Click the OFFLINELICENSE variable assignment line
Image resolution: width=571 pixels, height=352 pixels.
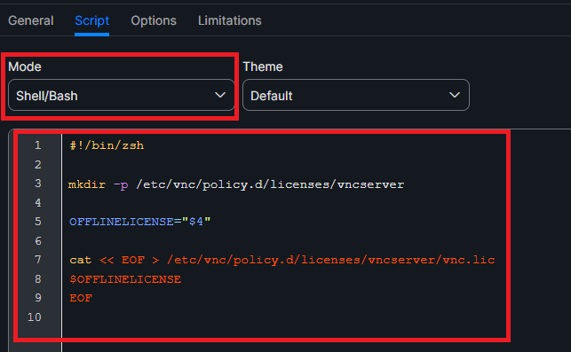pyautogui.click(x=139, y=222)
